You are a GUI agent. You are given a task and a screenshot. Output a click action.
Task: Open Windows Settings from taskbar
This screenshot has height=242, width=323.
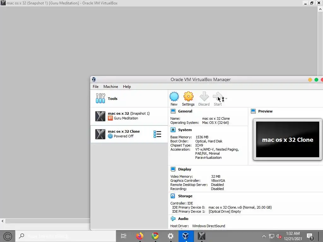171,236
